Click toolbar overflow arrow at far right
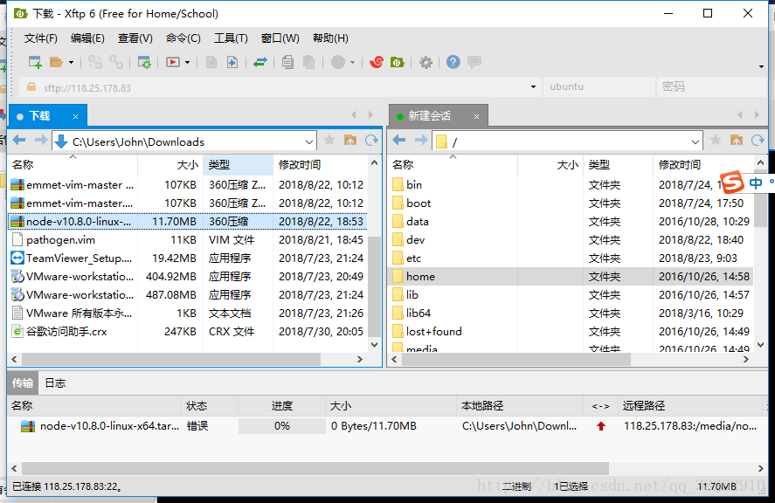The width and height of the screenshot is (775, 503). 761,66
